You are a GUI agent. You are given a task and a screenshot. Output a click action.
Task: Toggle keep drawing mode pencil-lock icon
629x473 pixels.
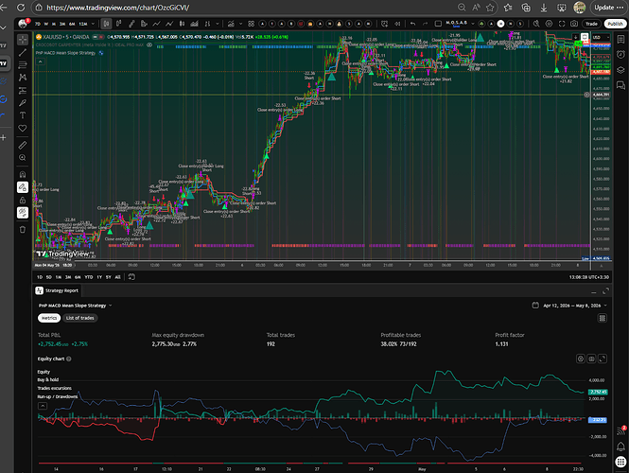tap(23, 187)
